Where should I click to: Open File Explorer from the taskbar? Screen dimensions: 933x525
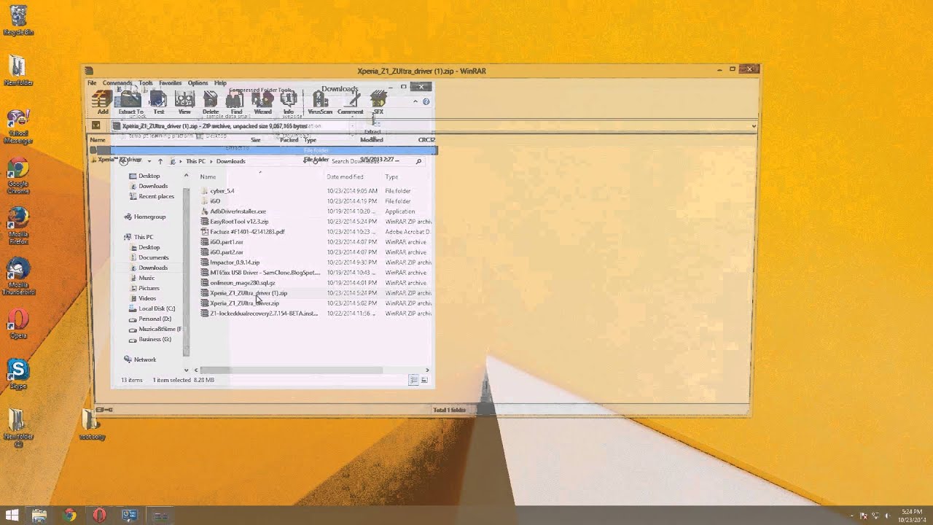[39, 516]
